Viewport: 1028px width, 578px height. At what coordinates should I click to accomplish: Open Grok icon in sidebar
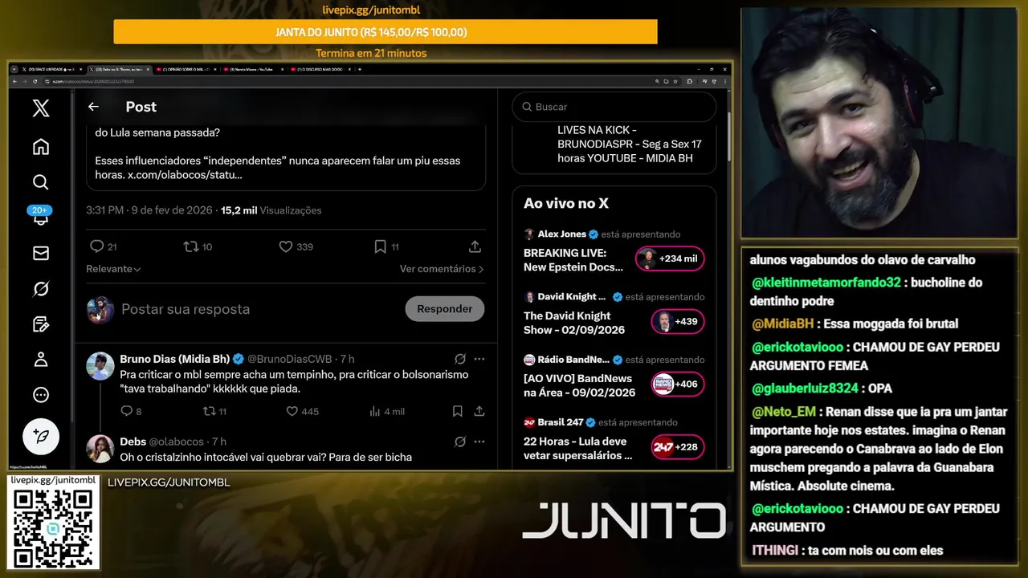click(41, 289)
